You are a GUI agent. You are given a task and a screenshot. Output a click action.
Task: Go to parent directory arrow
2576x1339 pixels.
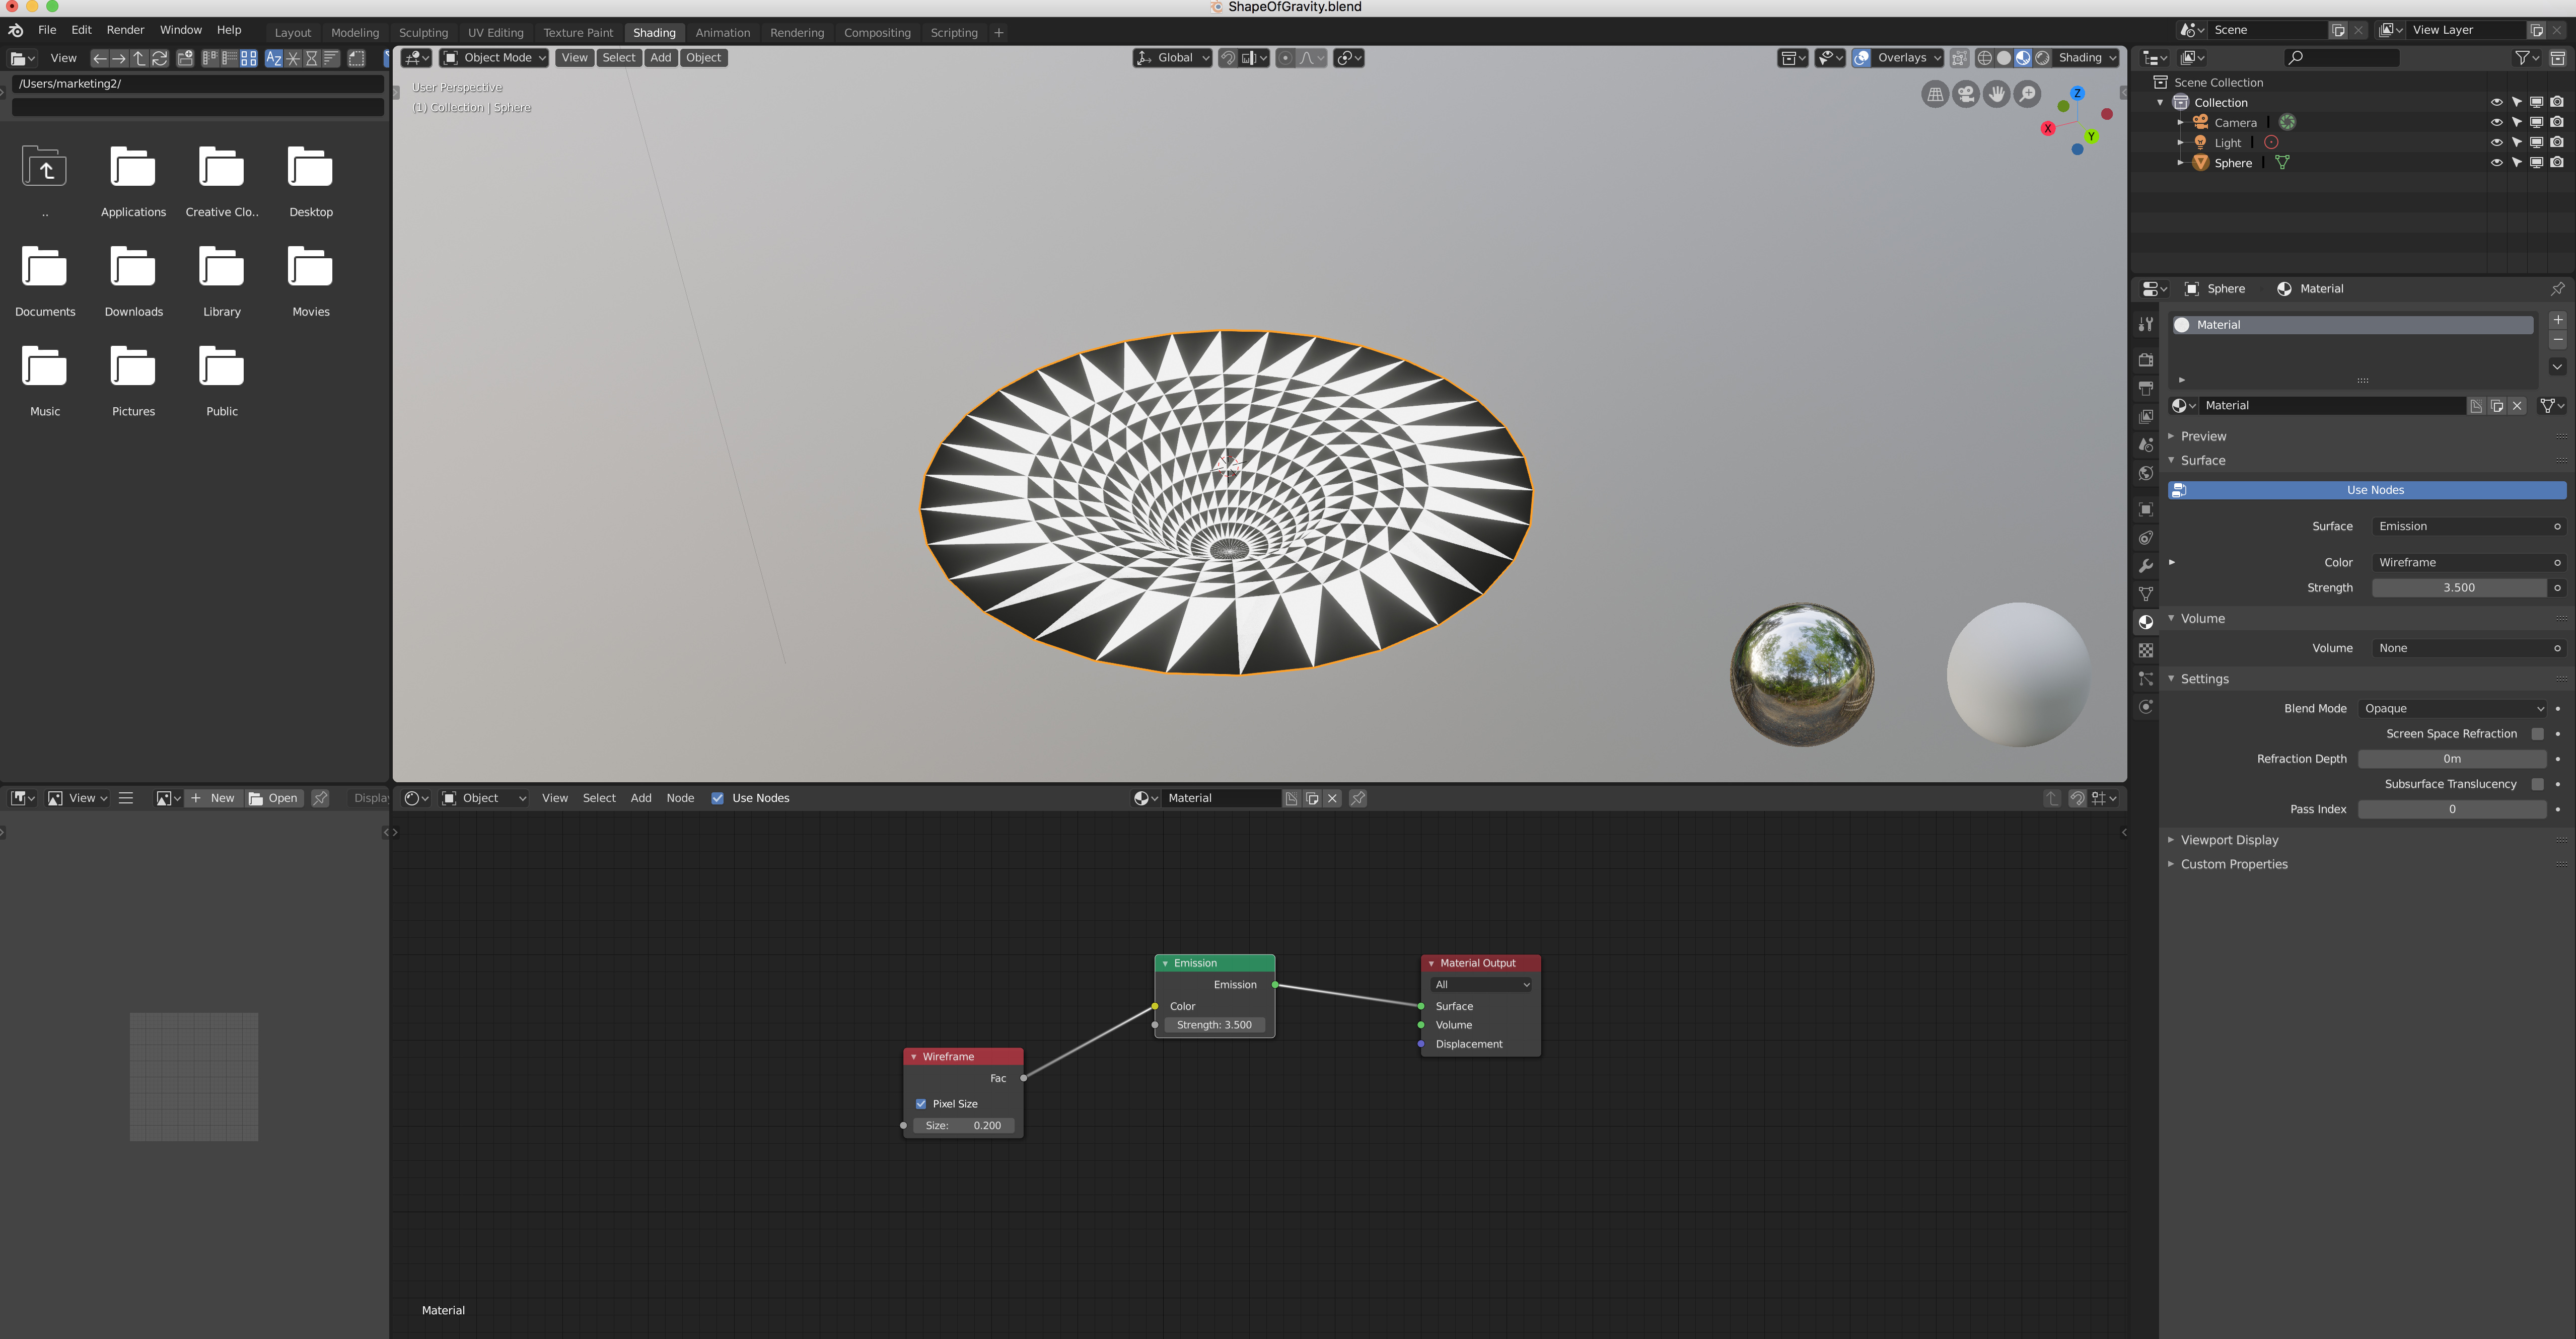click(x=140, y=58)
